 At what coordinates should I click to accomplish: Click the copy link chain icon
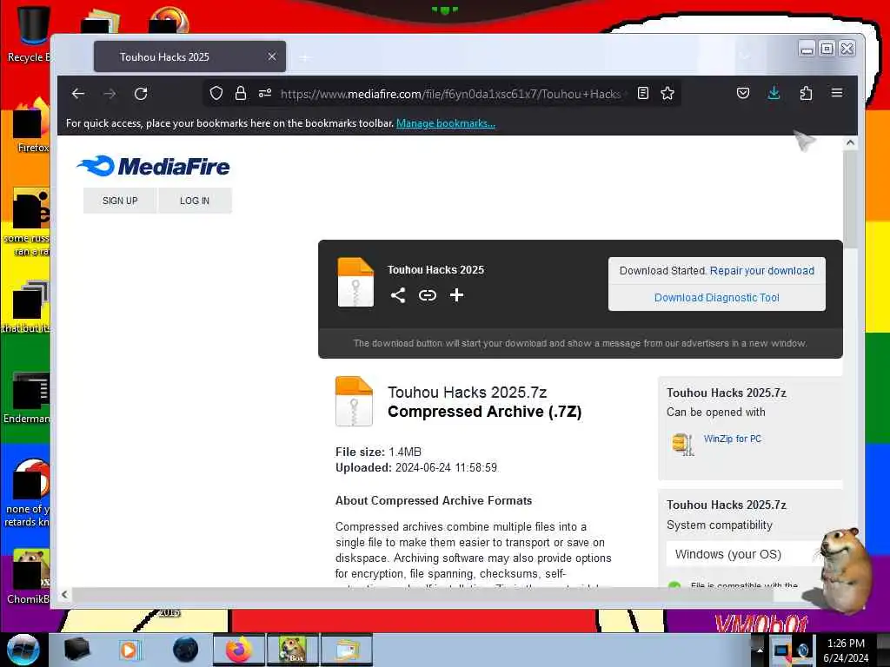(x=428, y=295)
